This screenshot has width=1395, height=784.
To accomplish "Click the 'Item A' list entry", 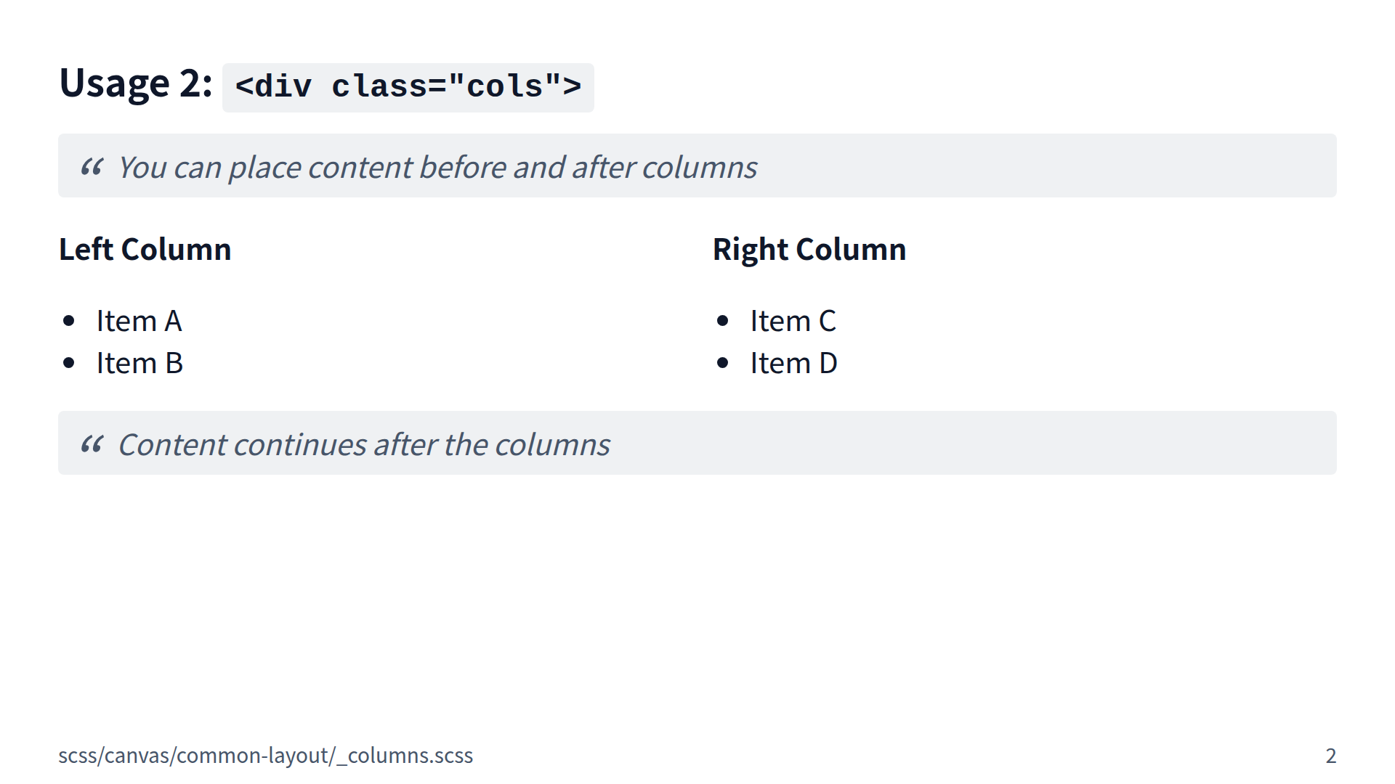I will tap(139, 321).
